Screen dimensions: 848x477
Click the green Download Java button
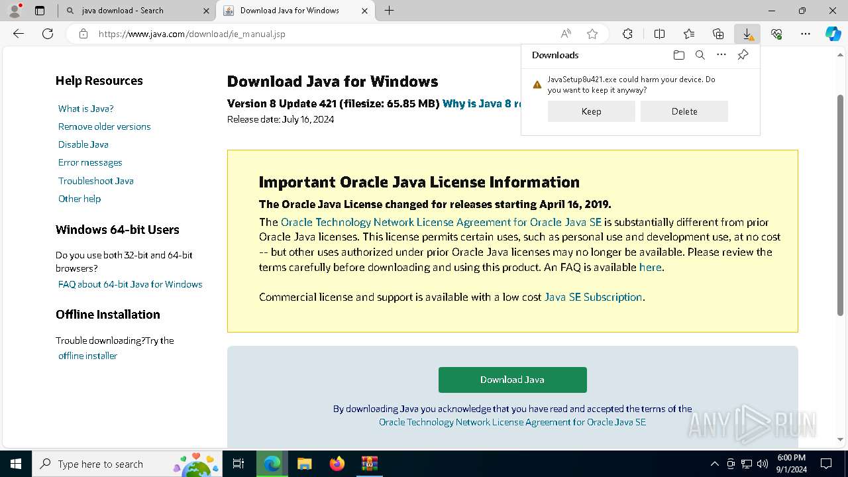512,380
